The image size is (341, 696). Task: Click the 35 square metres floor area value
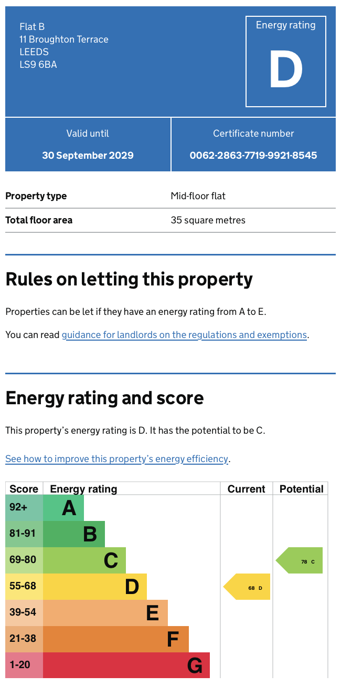[208, 220]
